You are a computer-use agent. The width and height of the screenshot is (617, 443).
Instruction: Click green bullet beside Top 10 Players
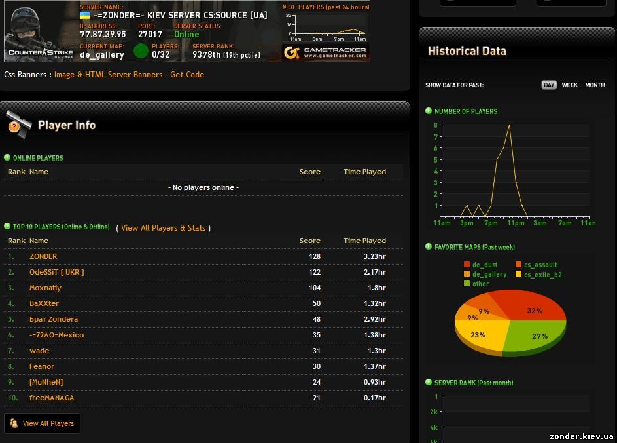7,227
